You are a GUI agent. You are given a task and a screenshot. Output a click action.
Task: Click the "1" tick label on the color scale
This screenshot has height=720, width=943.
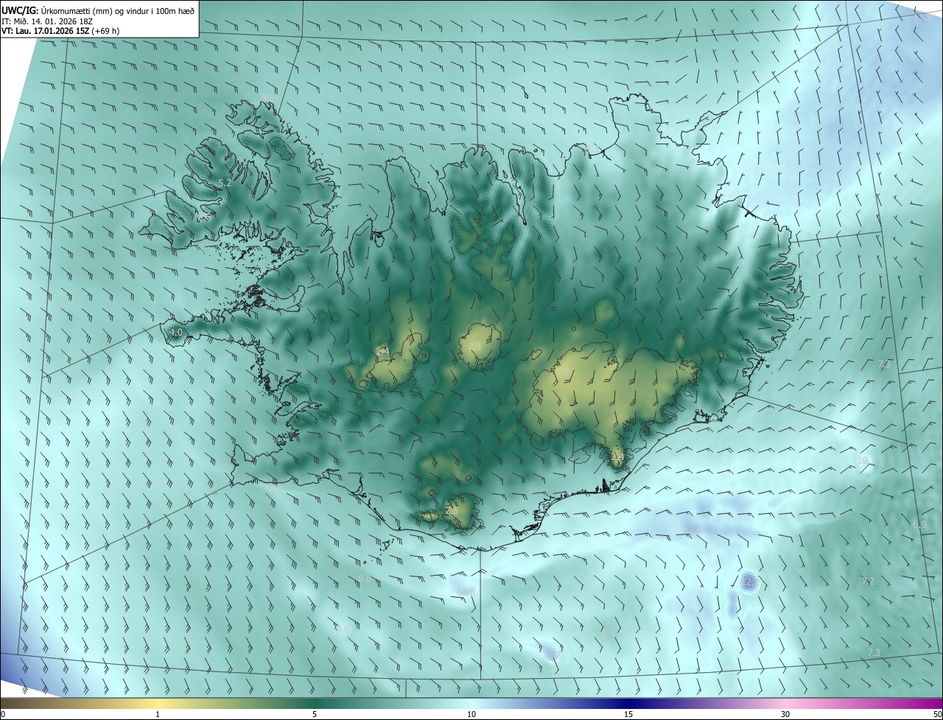coord(158,714)
